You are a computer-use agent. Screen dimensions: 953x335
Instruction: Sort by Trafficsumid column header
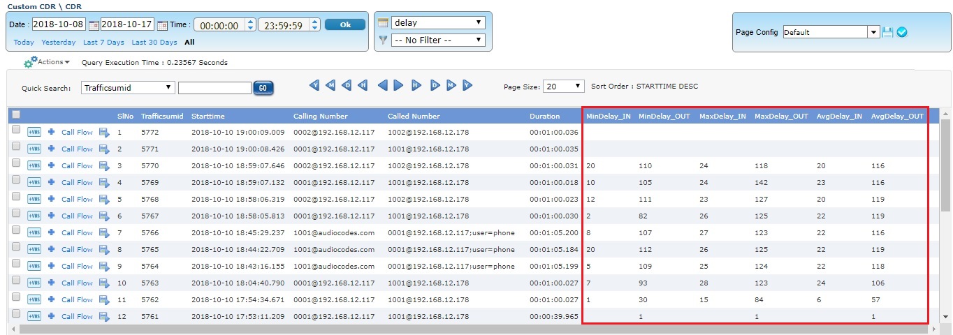[161, 116]
